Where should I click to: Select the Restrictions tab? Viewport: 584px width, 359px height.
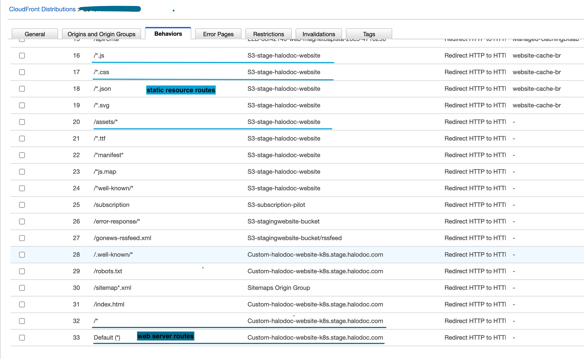tap(267, 34)
